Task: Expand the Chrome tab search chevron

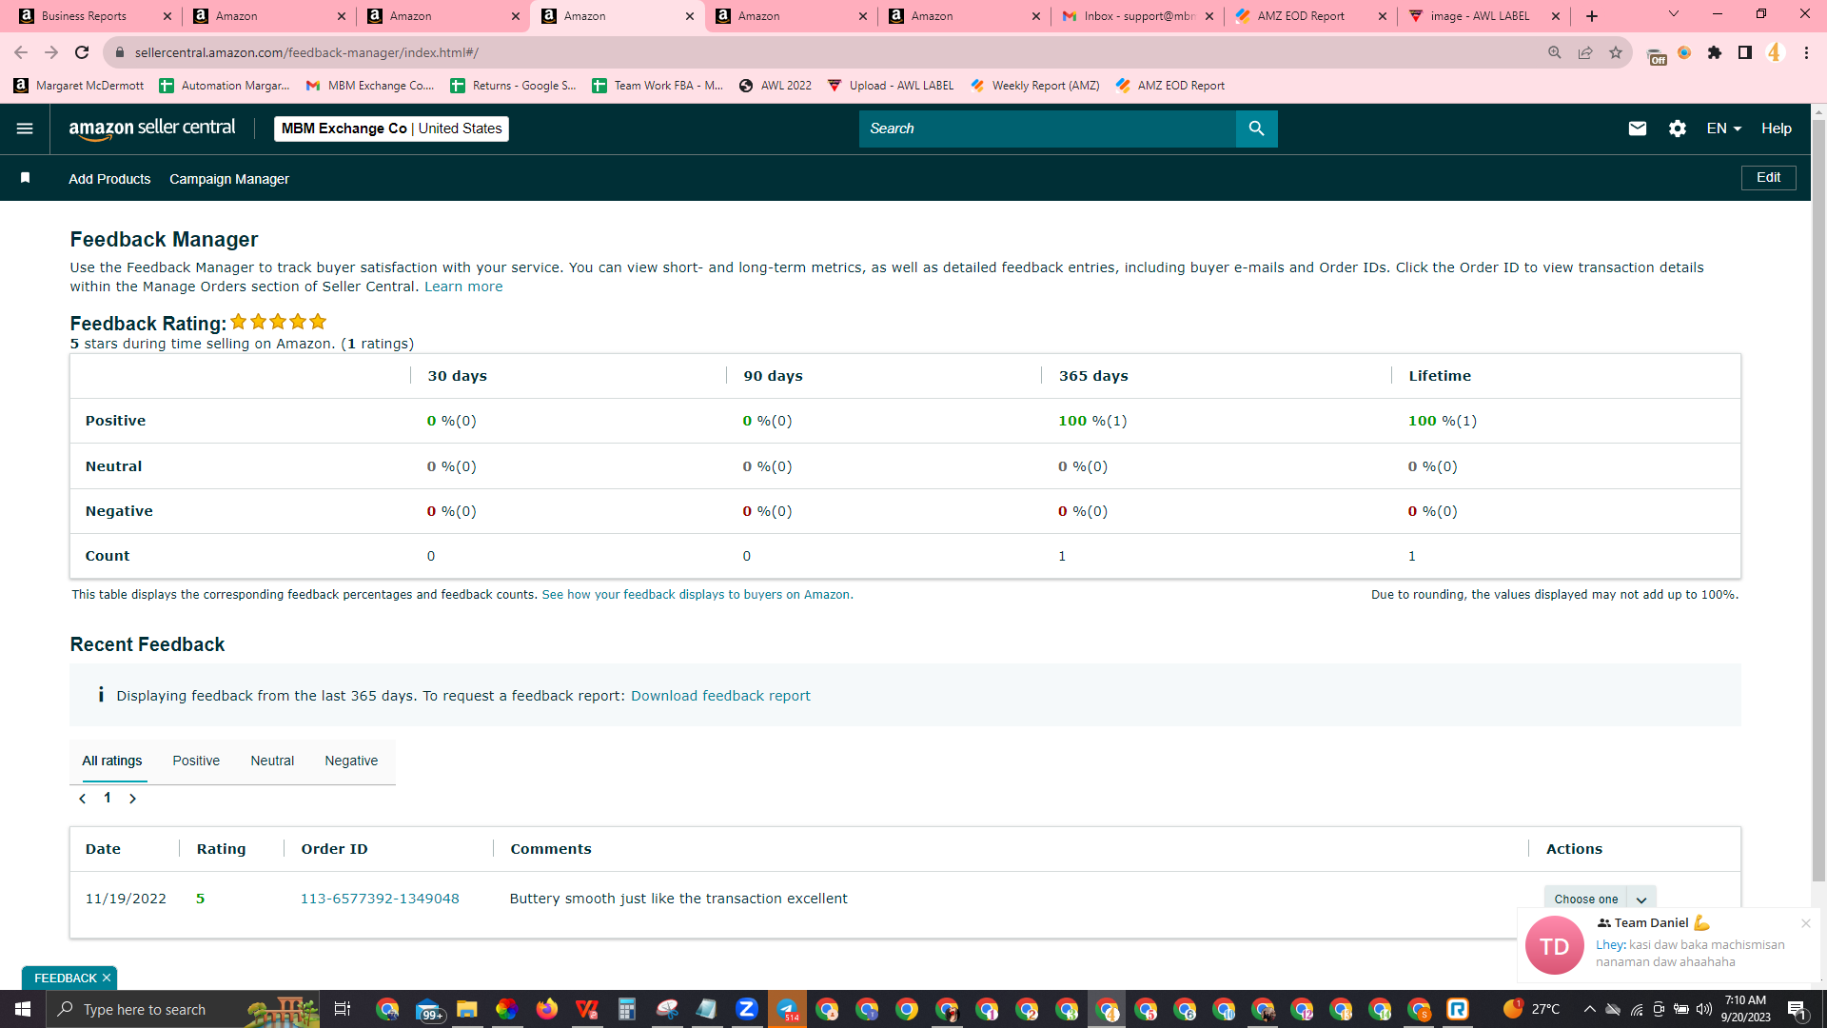Action: 1674,14
